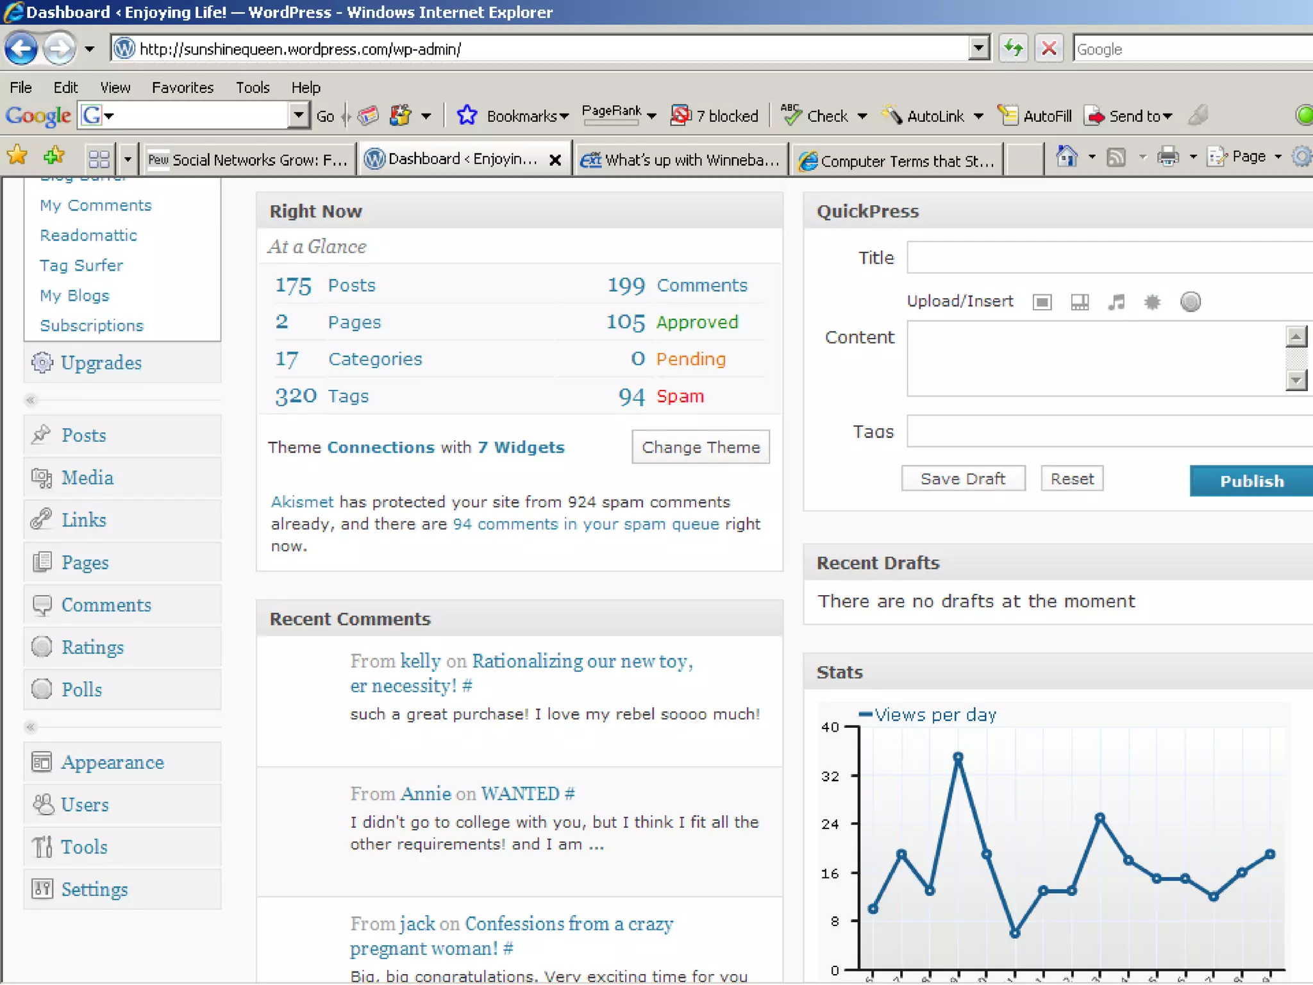Click into the QuickPress Title field

[x=1109, y=258]
